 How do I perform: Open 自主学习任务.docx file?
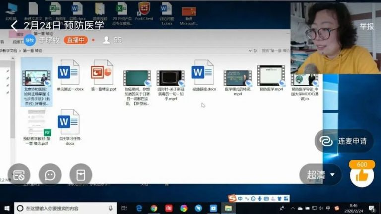(68, 122)
